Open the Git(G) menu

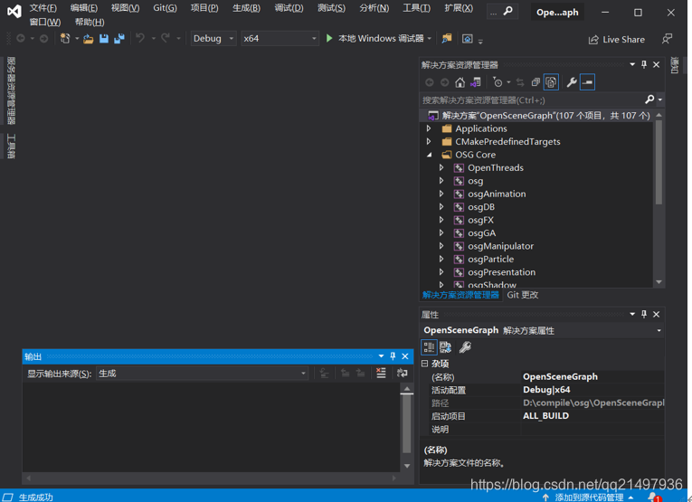pyautogui.click(x=165, y=8)
